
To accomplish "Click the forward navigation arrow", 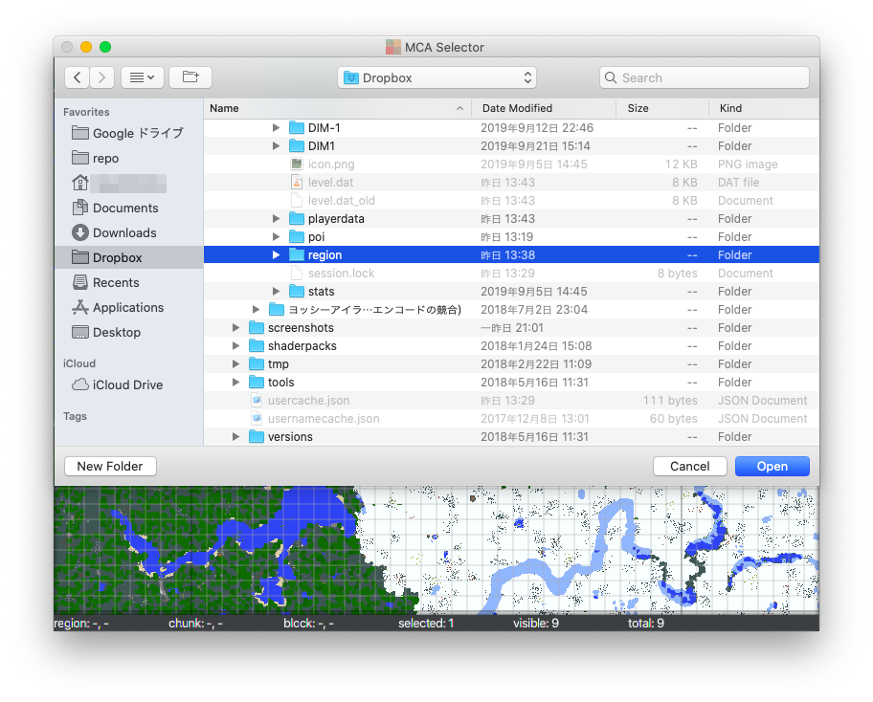I will tap(101, 77).
